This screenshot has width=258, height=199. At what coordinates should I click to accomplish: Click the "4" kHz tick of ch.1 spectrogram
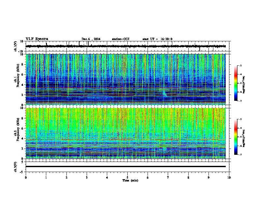[22, 85]
